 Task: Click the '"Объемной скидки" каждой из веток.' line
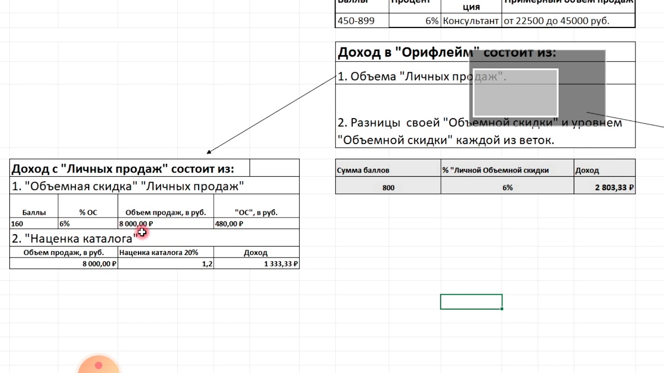(x=446, y=140)
